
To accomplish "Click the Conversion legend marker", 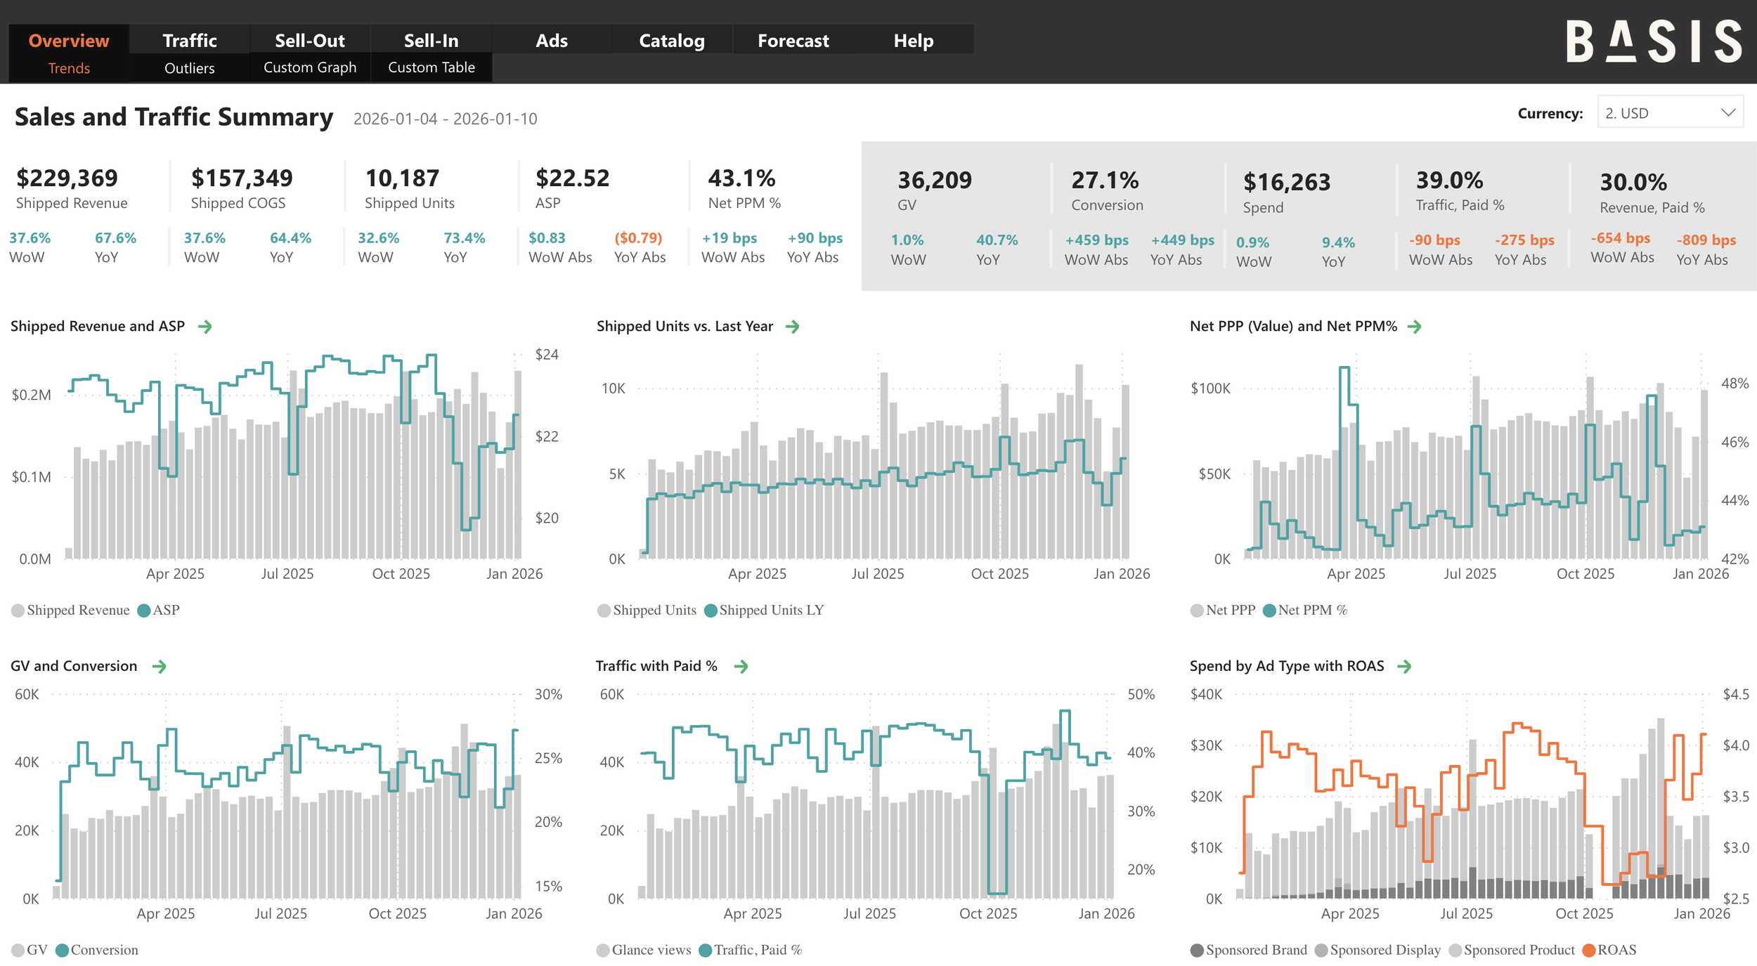I will (63, 950).
